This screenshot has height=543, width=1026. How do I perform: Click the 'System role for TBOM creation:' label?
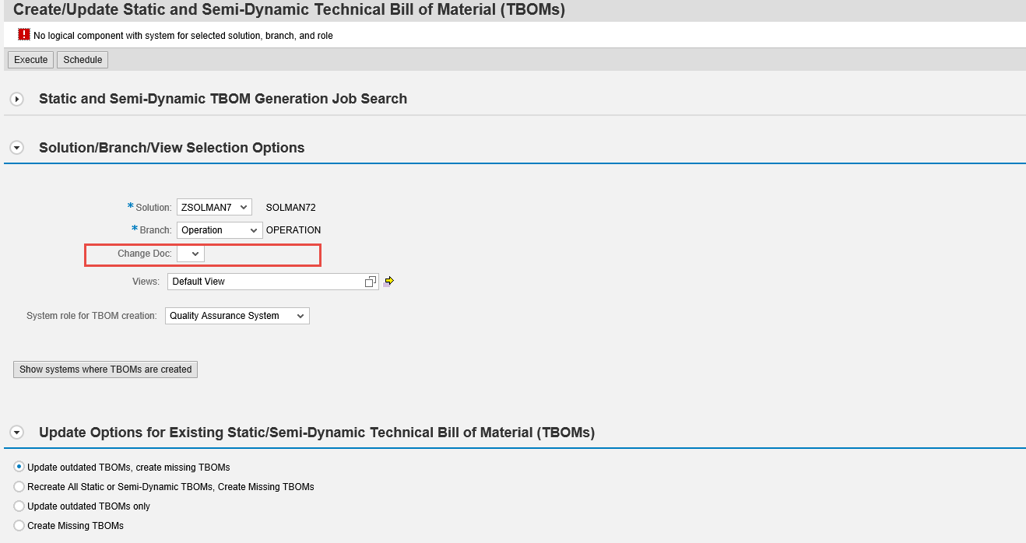pos(92,316)
